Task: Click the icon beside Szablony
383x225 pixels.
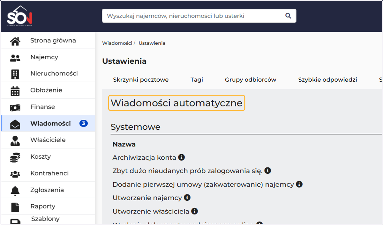Action: [x=15, y=221]
